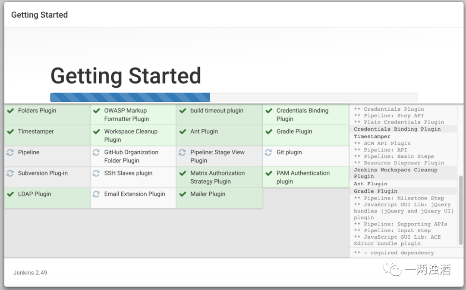
Task: Click the checkmark next to Credentials Binding Plugin
Action: tap(269, 111)
